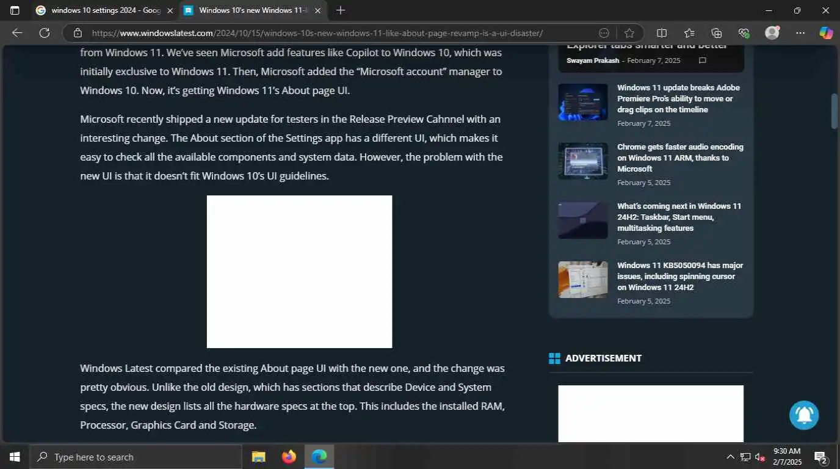The image size is (840, 469).
Task: Open a new tab
Action: click(x=341, y=10)
